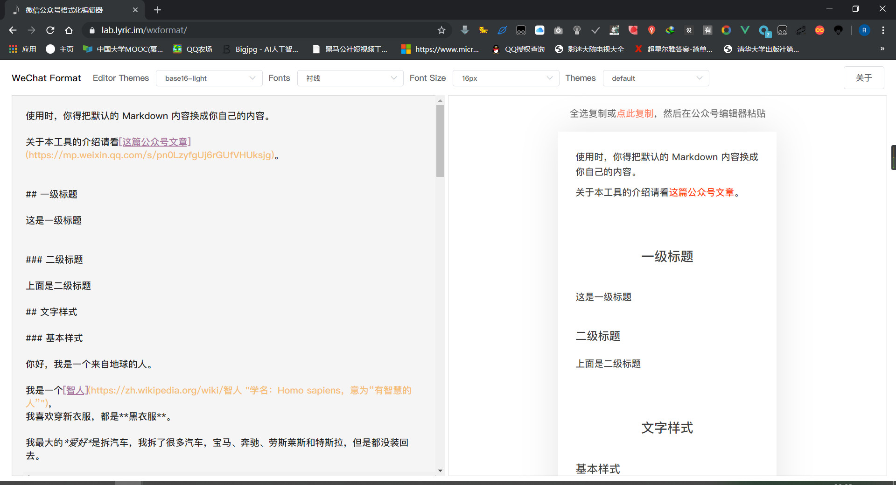This screenshot has height=485, width=896.
Task: Click the blue cloud extension icon
Action: click(x=539, y=30)
